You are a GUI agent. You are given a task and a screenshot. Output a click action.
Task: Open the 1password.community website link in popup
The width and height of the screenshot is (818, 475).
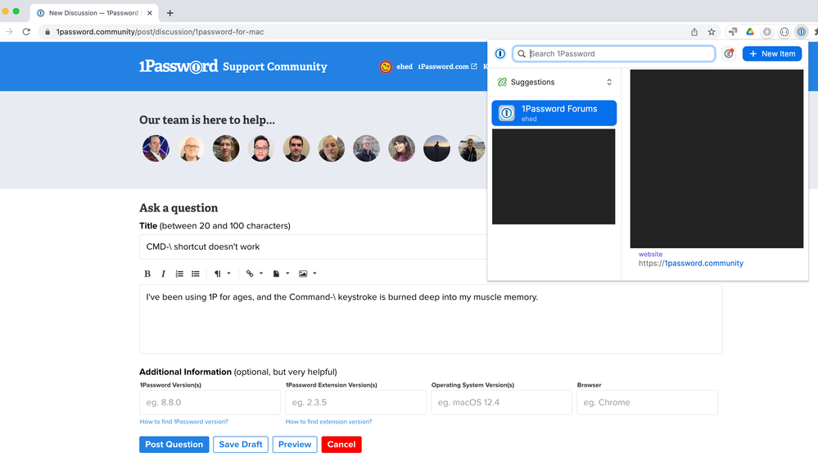691,264
